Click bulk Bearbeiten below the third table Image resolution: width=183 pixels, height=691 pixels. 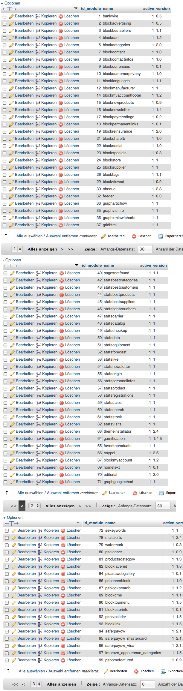[x=115, y=671]
